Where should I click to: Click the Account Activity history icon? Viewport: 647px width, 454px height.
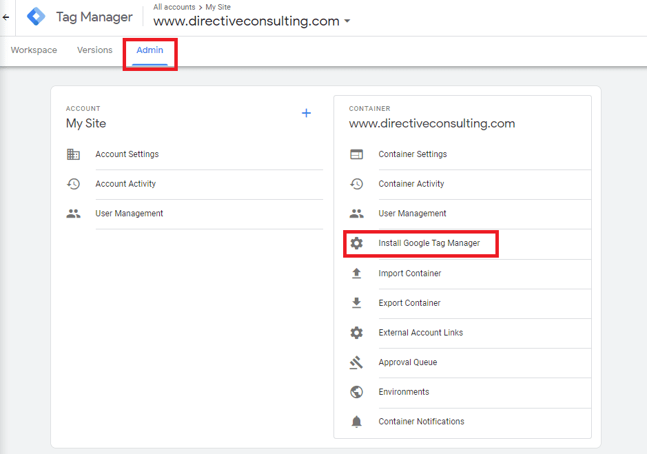74,184
